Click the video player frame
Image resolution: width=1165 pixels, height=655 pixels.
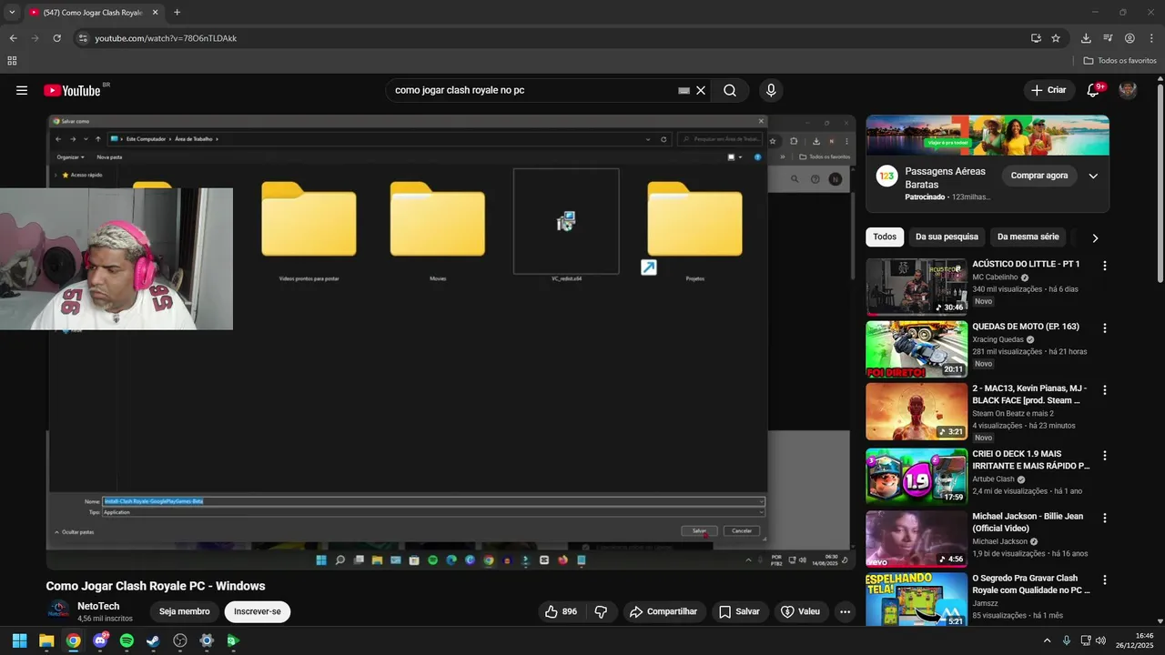tap(451, 342)
